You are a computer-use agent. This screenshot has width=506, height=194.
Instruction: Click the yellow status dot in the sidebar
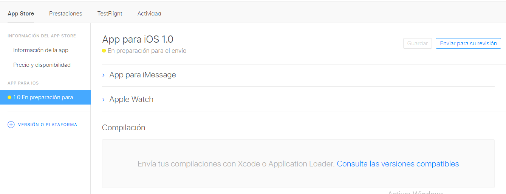(x=9, y=97)
